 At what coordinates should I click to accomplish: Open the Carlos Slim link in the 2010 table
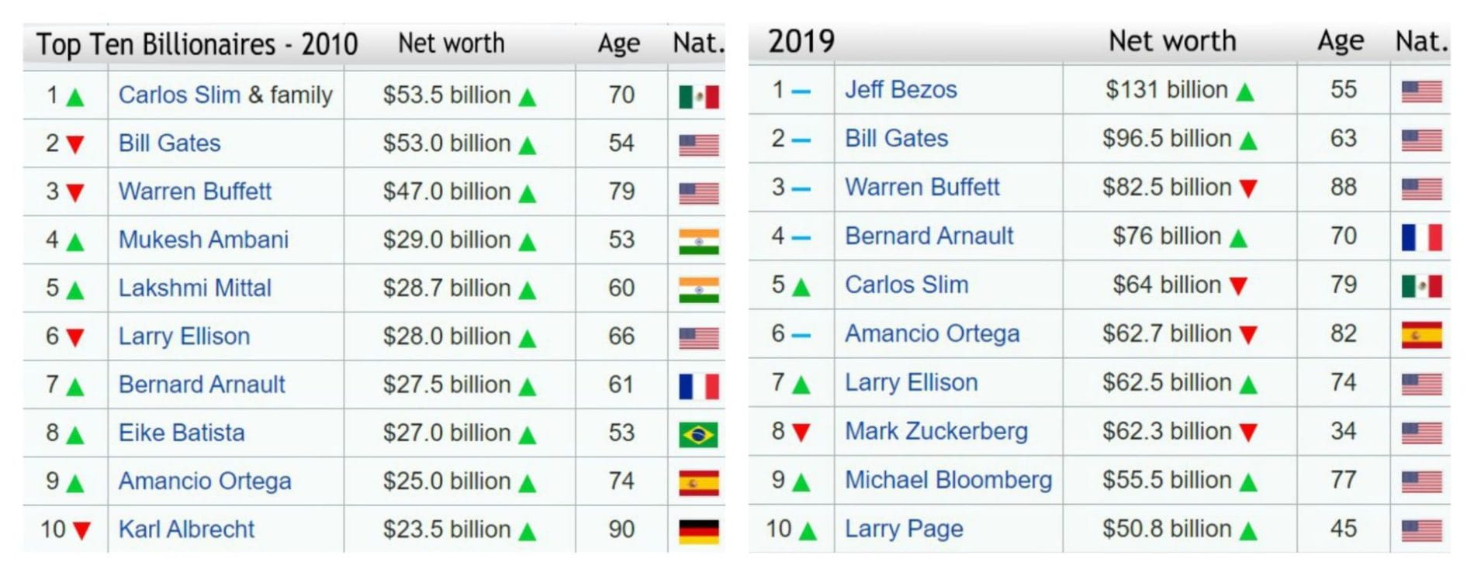coord(179,95)
